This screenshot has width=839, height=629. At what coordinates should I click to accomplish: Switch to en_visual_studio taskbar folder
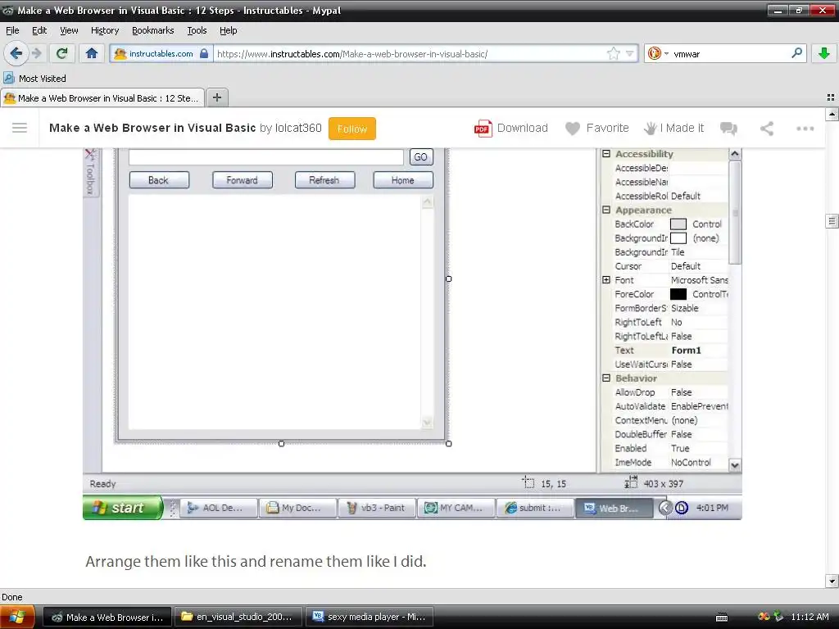[238, 617]
